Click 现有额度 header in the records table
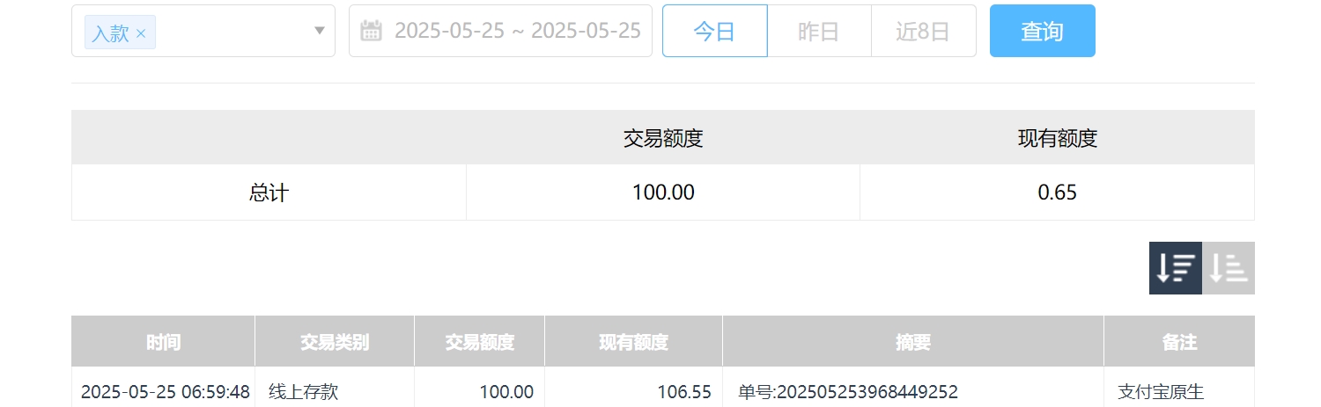 (x=633, y=342)
